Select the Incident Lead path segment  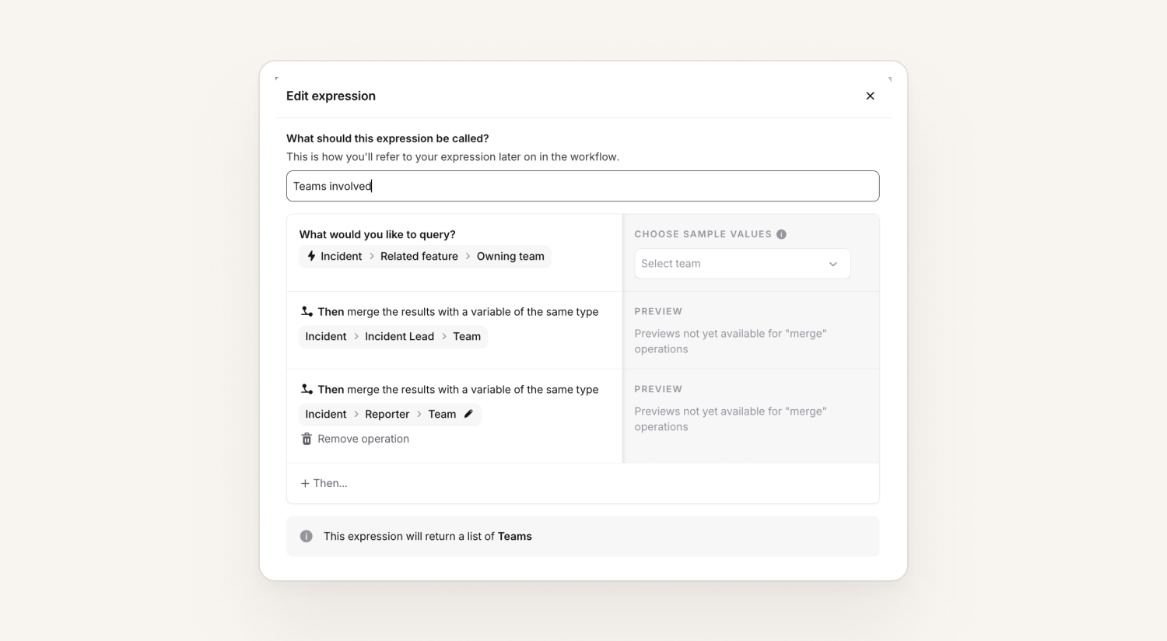(399, 336)
